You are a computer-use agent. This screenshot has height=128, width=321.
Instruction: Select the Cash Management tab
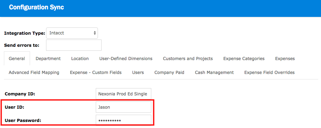[214, 72]
